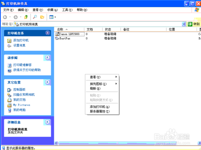Select the EastFax printer icon
Image resolution: width=201 pixels, height=150 pixels.
pos(57,38)
